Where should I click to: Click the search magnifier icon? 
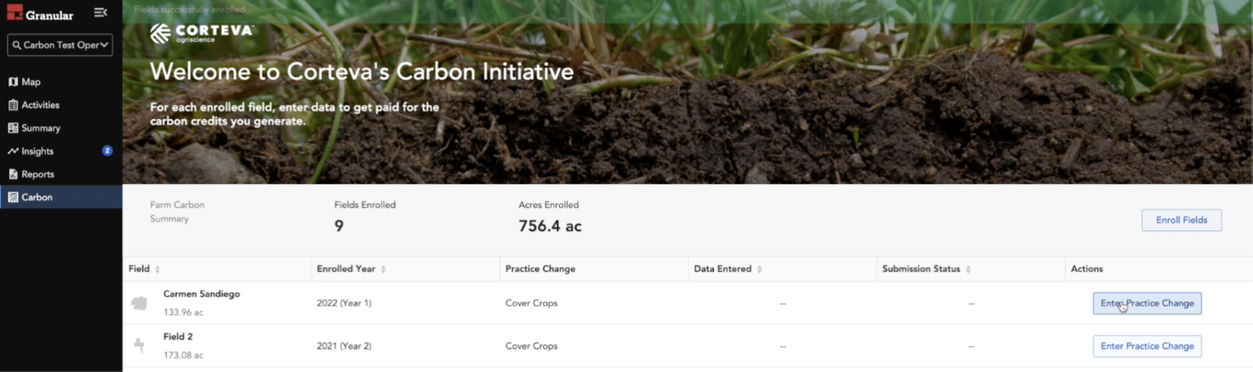(x=16, y=45)
